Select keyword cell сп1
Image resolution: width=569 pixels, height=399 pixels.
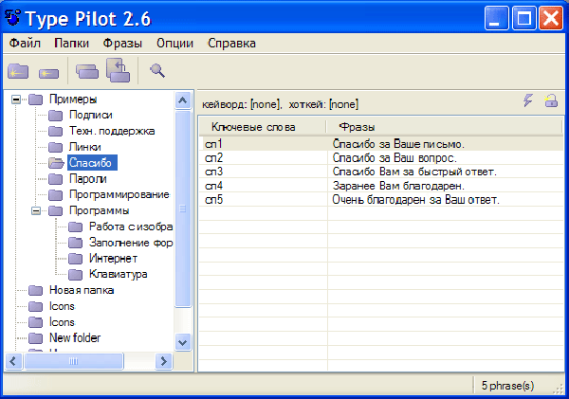(x=213, y=144)
